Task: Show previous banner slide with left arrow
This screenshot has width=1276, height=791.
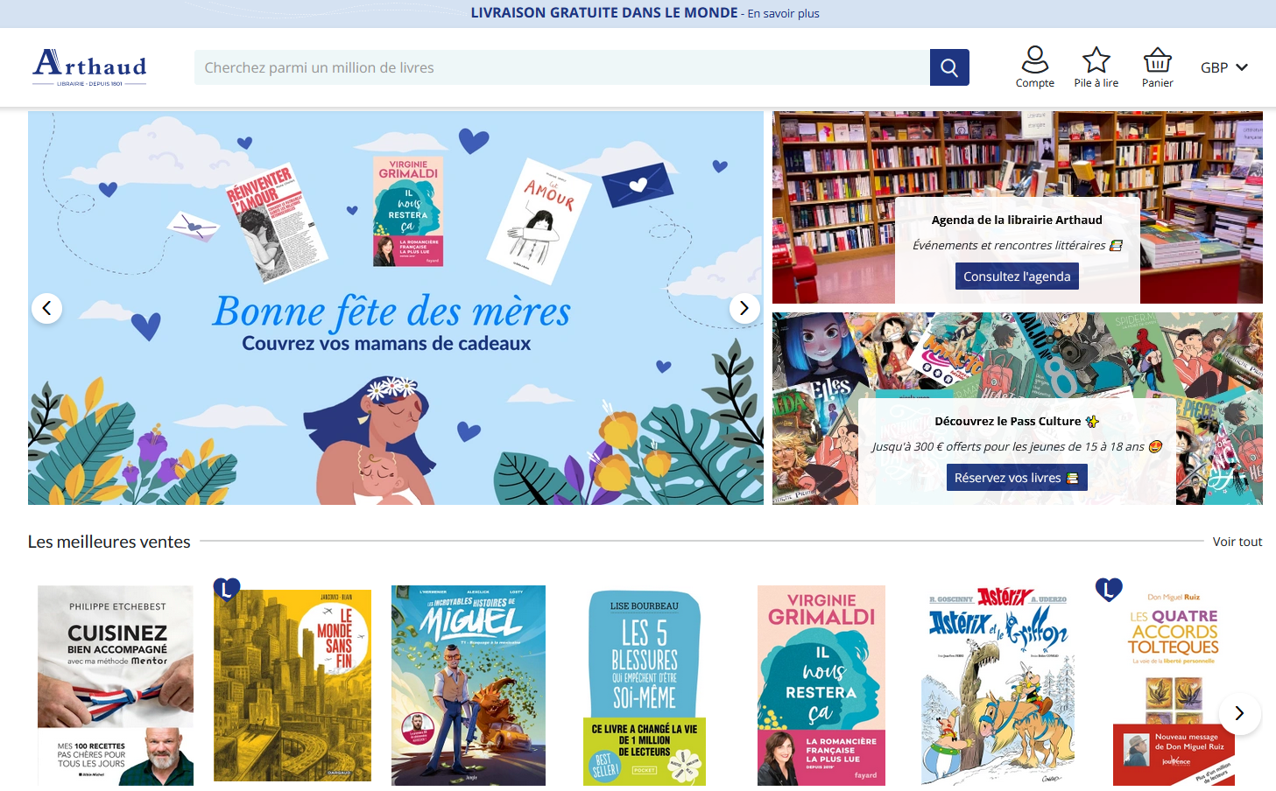Action: tap(46, 308)
